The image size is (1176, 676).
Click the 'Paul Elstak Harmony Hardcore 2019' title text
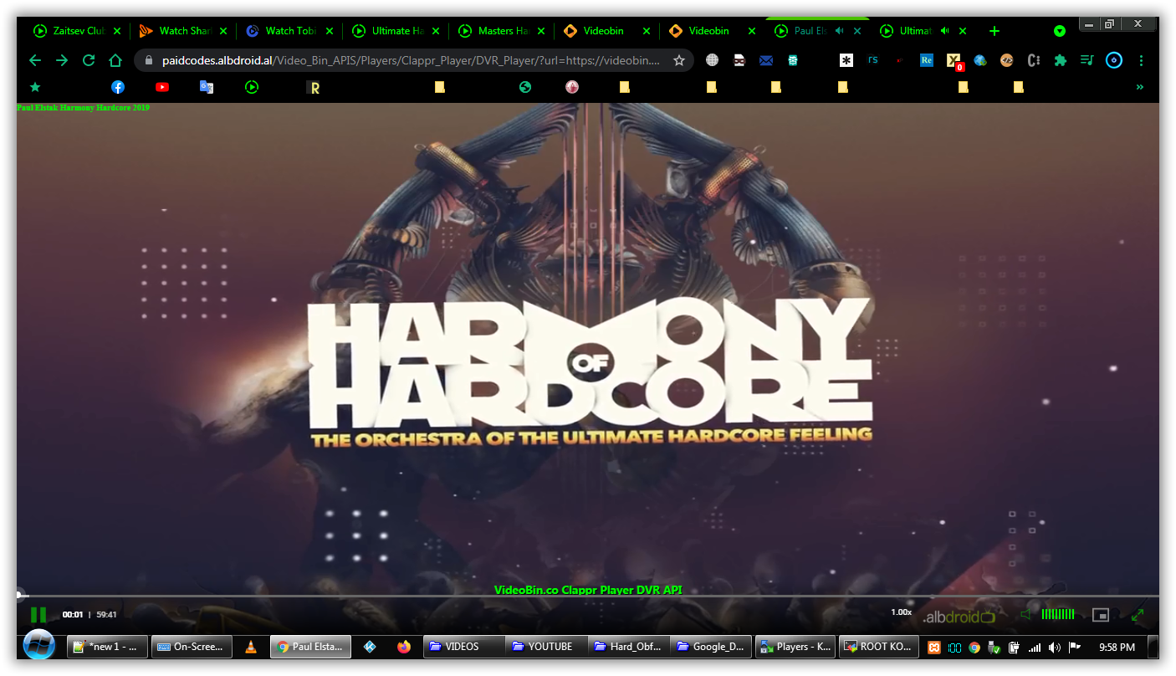pyautogui.click(x=84, y=108)
